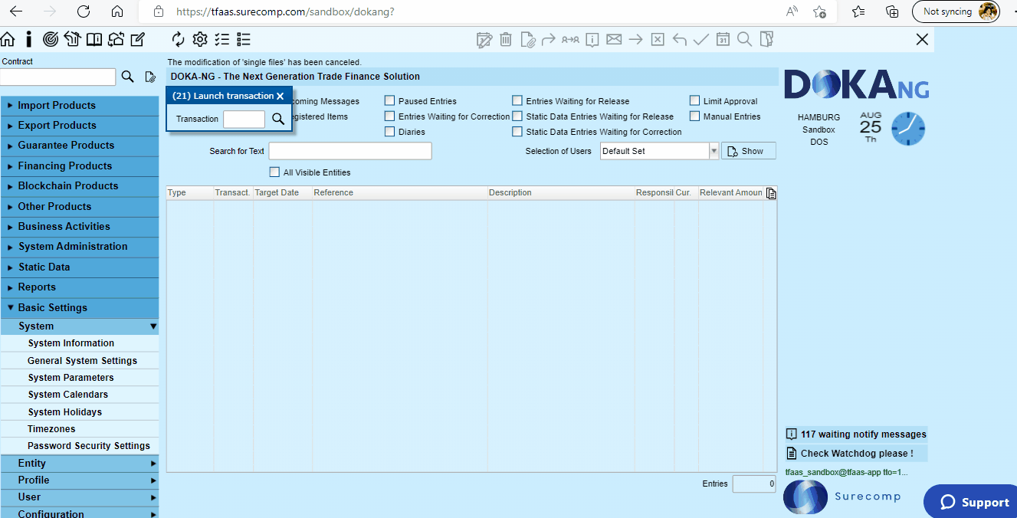Open System Information menu item
The image size is (1017, 518).
(x=80, y=343)
